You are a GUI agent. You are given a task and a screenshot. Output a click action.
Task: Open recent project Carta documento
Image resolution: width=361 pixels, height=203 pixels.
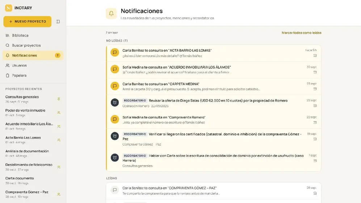[30, 181]
